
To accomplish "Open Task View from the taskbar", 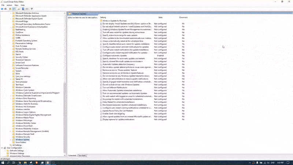I will (x=14, y=163).
